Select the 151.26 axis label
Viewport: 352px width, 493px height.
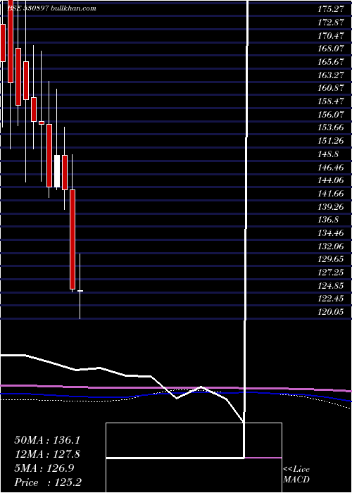click(x=331, y=141)
